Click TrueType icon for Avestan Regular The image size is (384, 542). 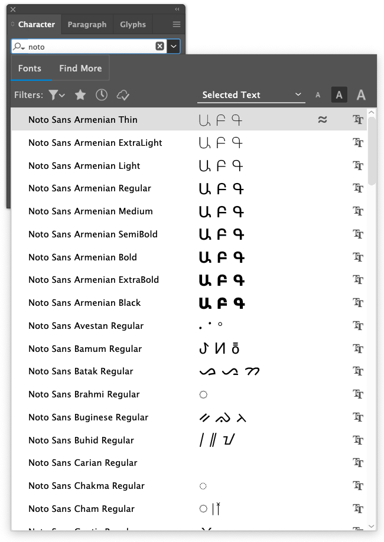click(x=357, y=325)
